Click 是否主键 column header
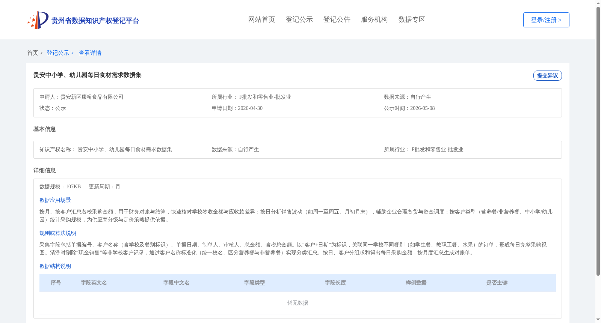Screen dimensions: 601x323 click(497, 282)
